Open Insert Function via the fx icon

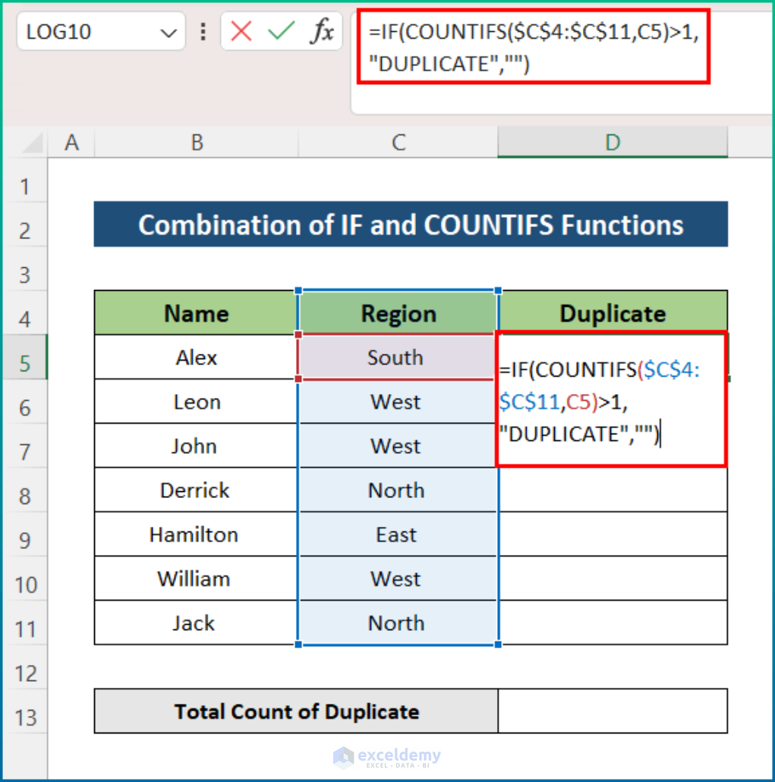323,32
